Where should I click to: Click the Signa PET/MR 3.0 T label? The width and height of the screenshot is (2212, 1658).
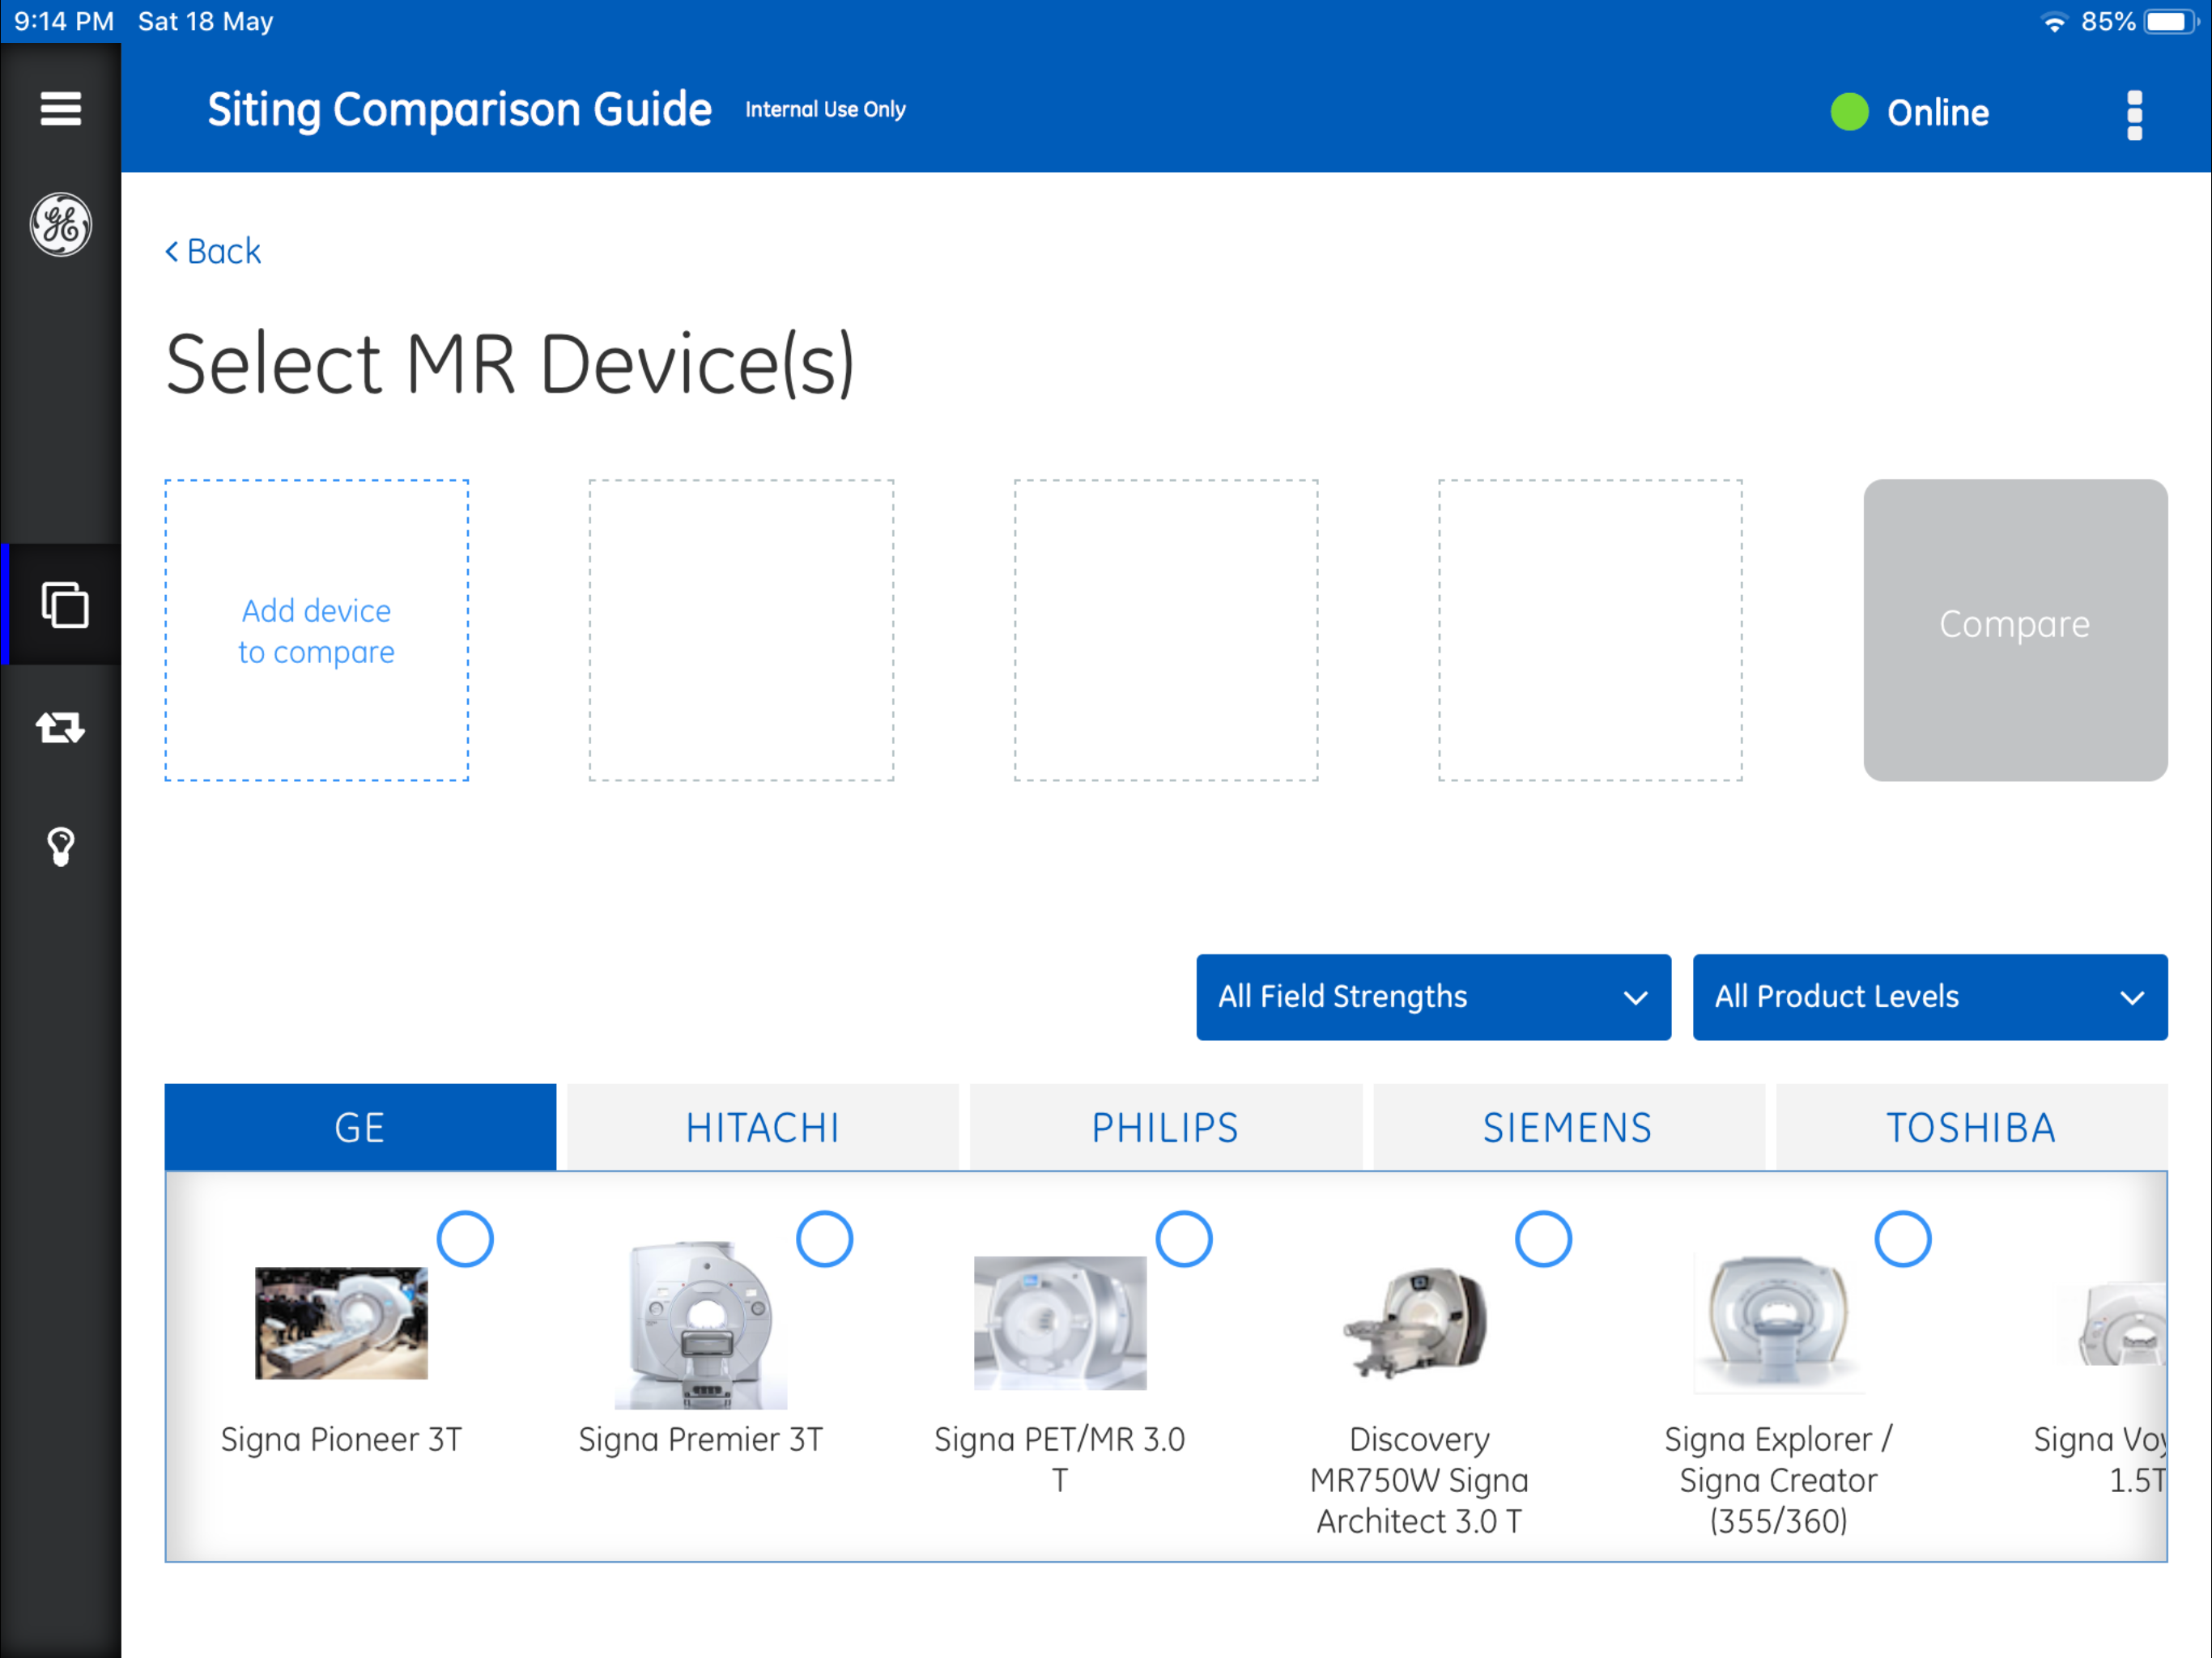(x=1060, y=1459)
